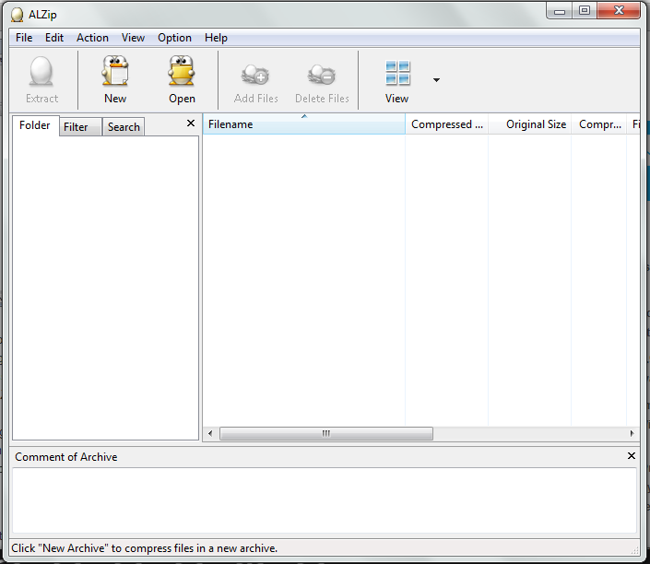Open the View menu
Screen dimensions: 650x564
coord(133,38)
